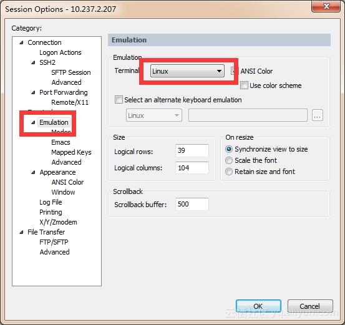Click the OK button
This screenshot has width=345, height=325.
pyautogui.click(x=258, y=306)
